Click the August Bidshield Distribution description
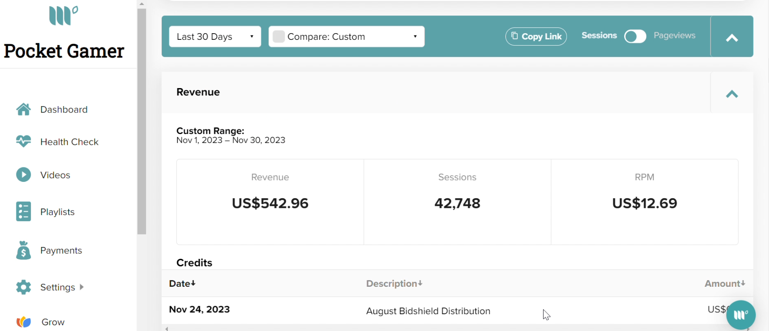This screenshot has height=331, width=769. tap(428, 311)
